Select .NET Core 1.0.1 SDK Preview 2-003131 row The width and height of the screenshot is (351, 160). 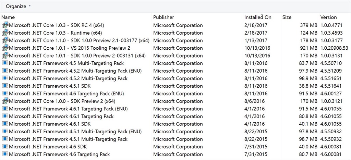click(77, 56)
